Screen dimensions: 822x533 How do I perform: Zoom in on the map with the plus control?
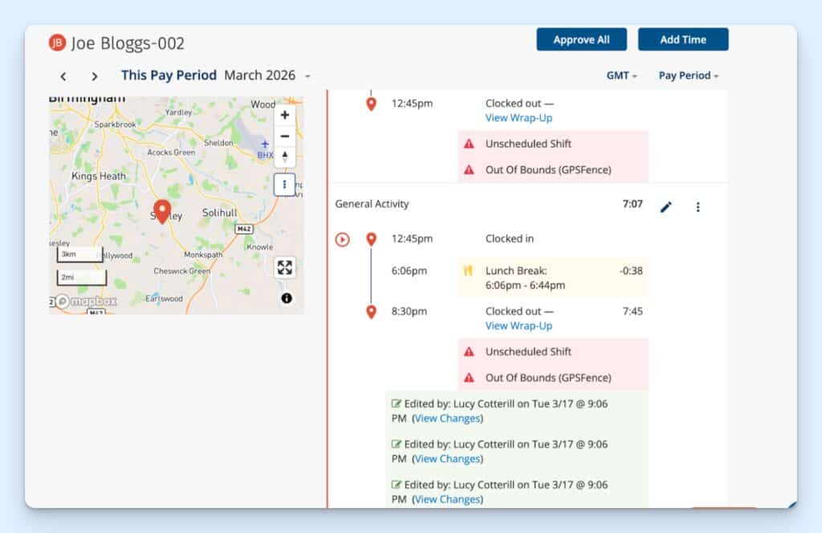point(285,115)
